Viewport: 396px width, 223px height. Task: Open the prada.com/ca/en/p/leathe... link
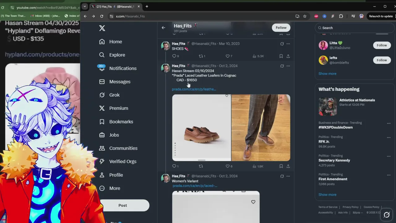194,89
